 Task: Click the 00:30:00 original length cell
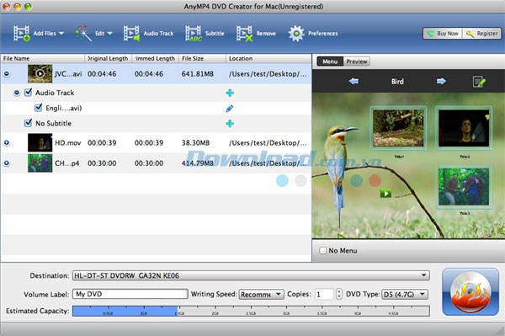click(102, 163)
